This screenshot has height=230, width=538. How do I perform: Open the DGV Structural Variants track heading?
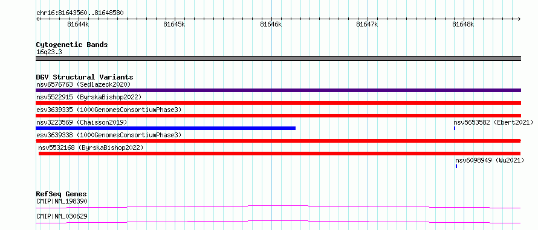[85, 77]
